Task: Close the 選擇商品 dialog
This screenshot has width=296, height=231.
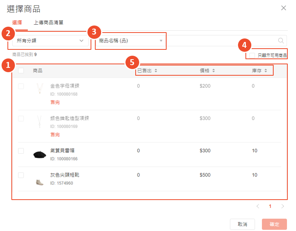Action: 283,8
